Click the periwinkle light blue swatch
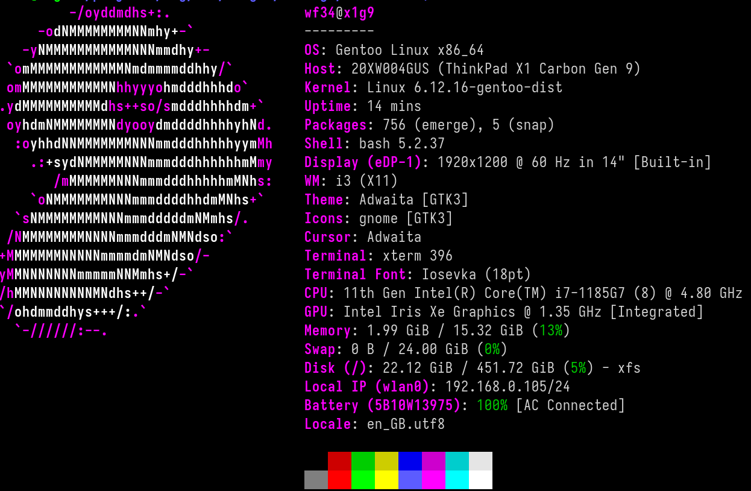 [410, 480]
